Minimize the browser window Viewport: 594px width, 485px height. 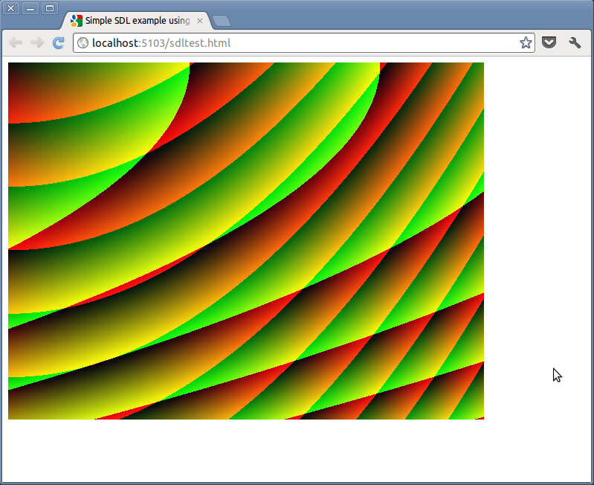[x=30, y=8]
